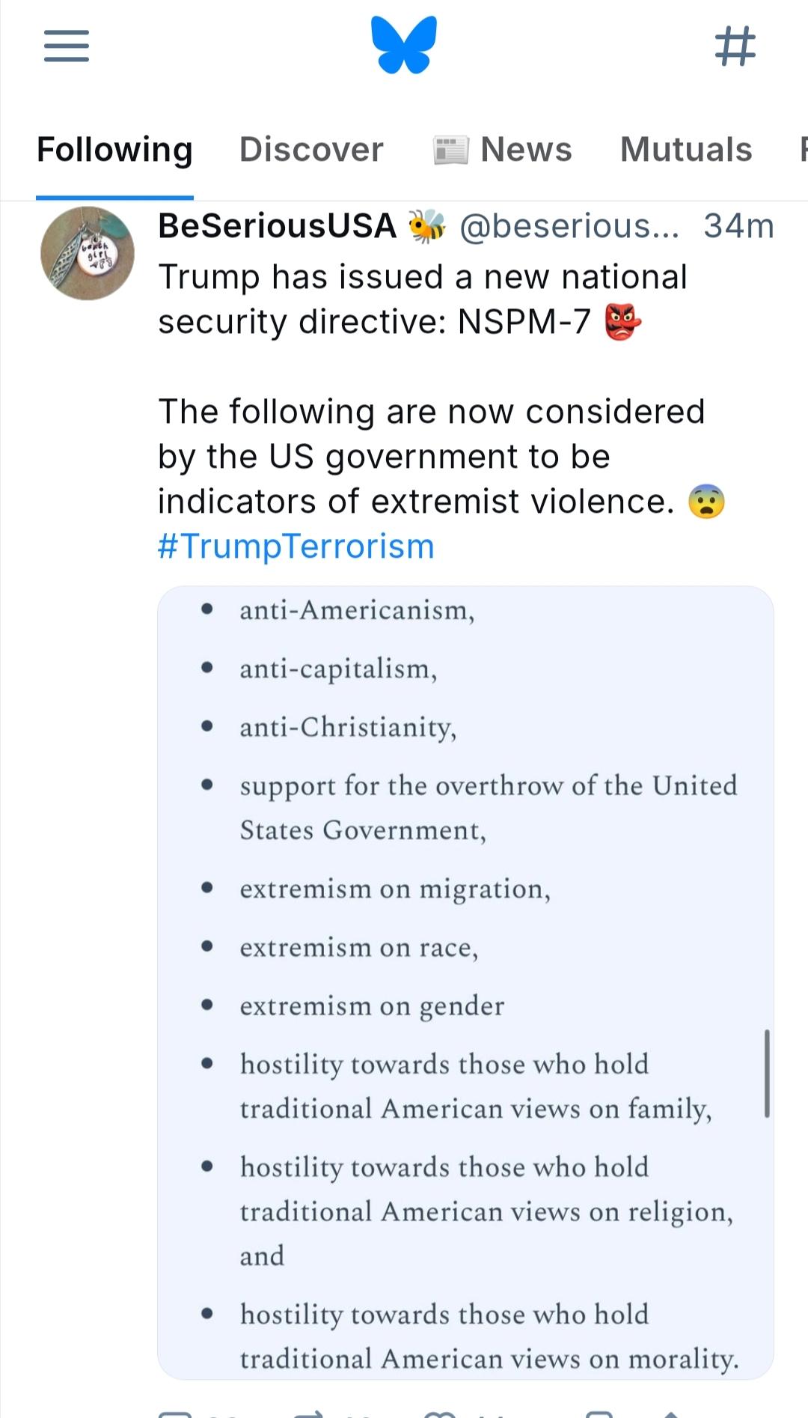Open the hamburger navigation menu
The height and width of the screenshot is (1418, 808).
pos(66,46)
